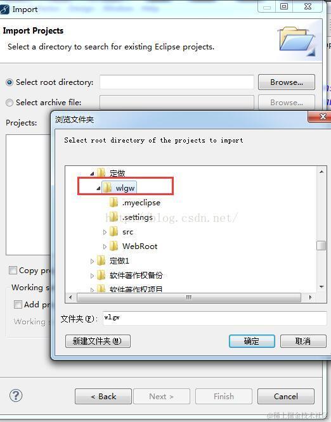
Task: Select the src folder icon
Action: pyautogui.click(x=114, y=231)
